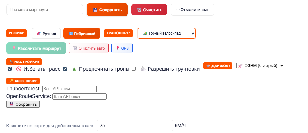Switch to Гибридный mode
Viewport: 308px width, 133px height.
pyautogui.click(x=82, y=33)
